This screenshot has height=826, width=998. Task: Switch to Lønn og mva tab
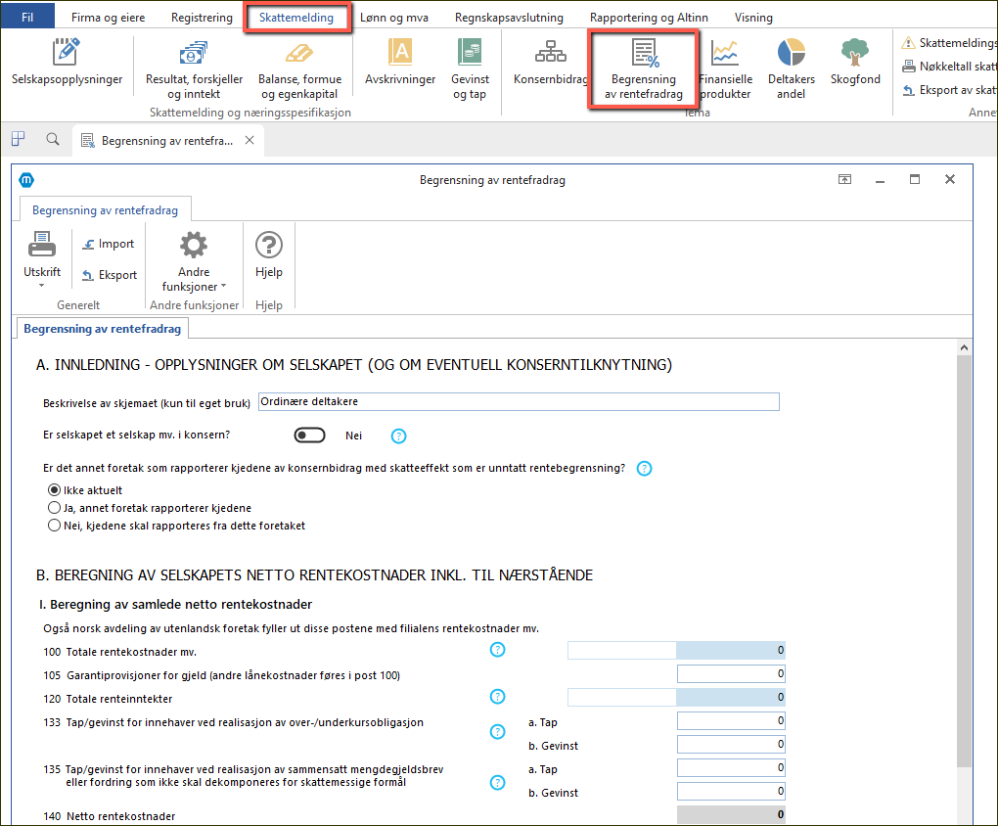click(x=394, y=18)
